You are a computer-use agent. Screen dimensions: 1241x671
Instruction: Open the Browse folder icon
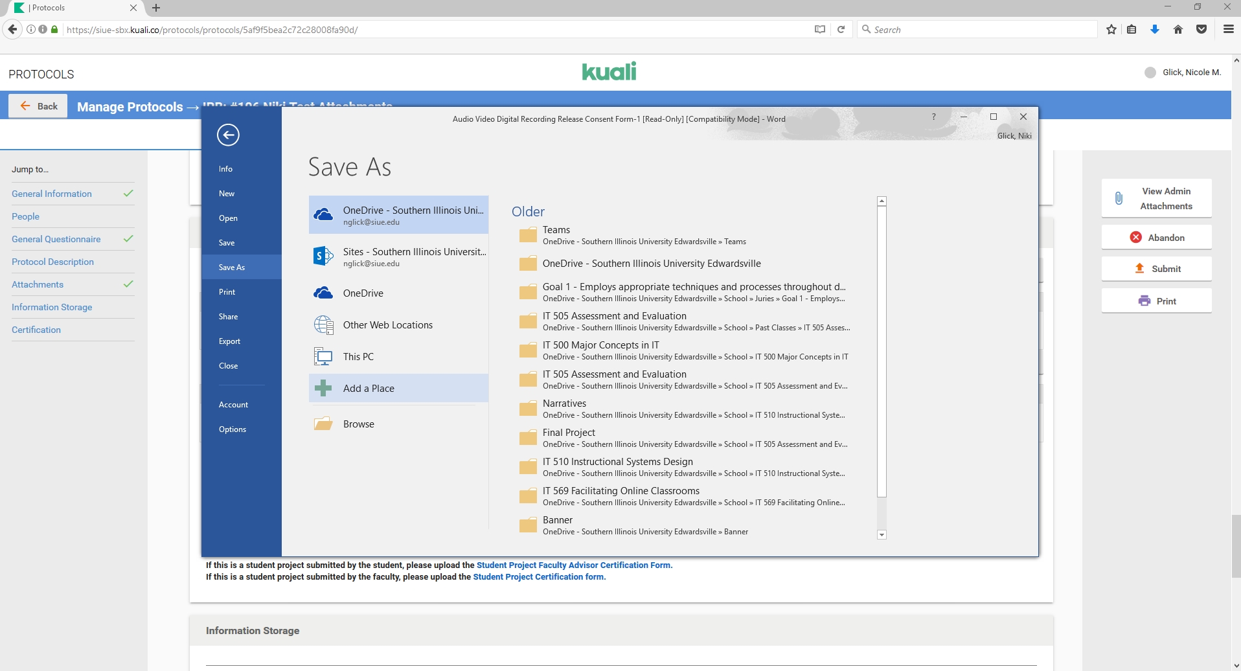pos(323,424)
